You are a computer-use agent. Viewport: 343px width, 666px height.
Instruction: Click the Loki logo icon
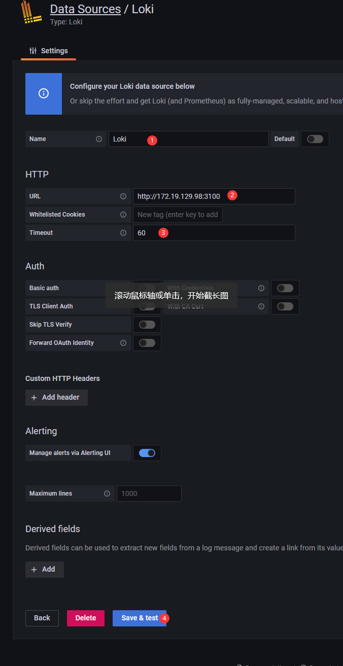click(x=32, y=14)
